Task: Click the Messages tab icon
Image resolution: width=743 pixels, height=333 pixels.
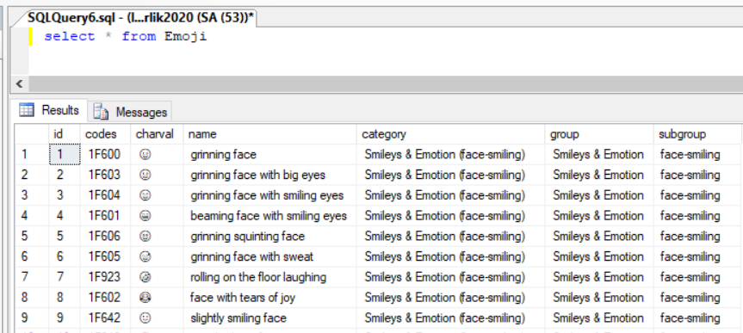Action: coord(101,112)
